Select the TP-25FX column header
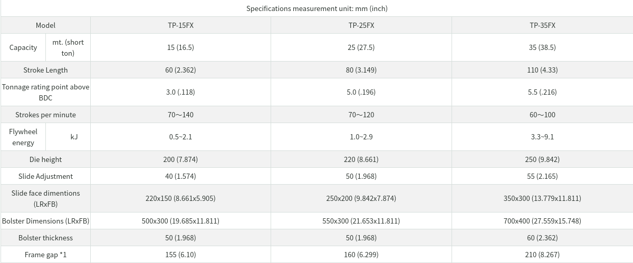633x263 pixels. 361,25
